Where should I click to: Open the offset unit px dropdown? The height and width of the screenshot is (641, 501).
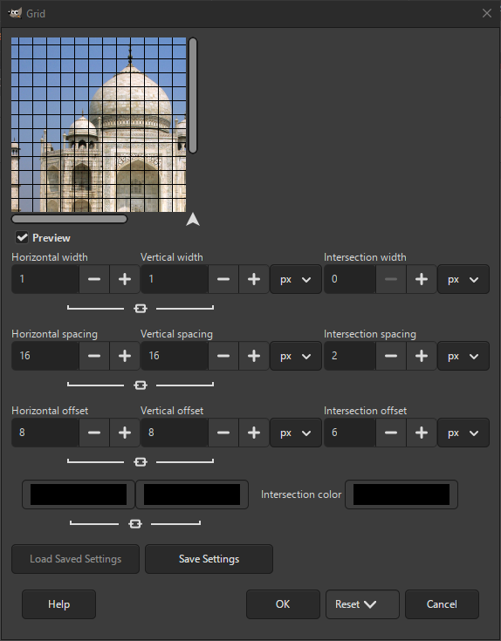(296, 433)
